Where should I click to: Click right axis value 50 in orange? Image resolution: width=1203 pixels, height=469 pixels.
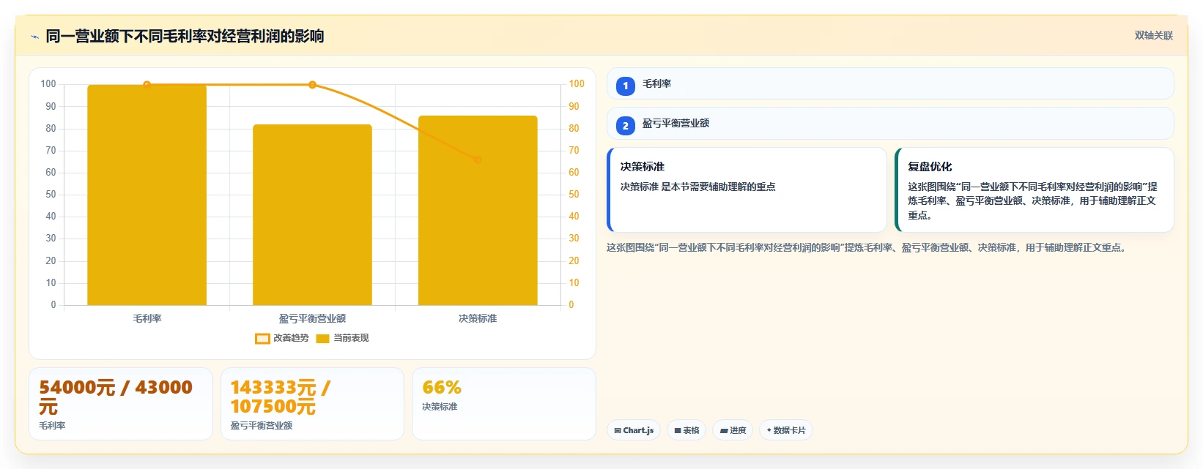pyautogui.click(x=574, y=195)
